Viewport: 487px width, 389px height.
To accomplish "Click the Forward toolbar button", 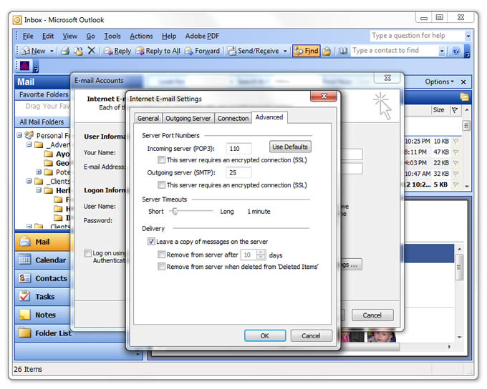I will (x=202, y=51).
